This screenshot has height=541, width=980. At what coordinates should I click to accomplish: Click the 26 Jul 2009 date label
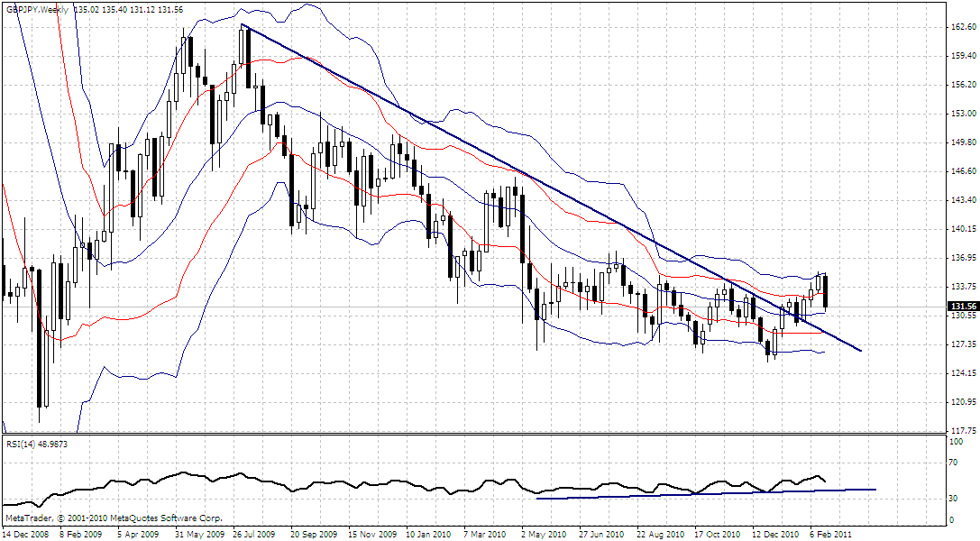click(x=253, y=534)
